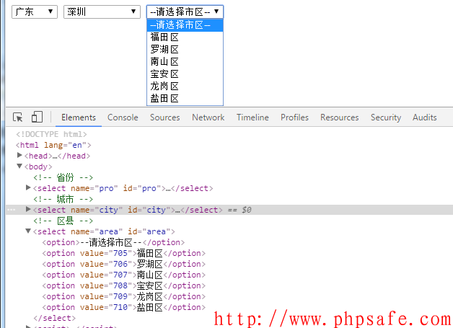Switch to the Resources tab
This screenshot has height=328, width=453.
[x=340, y=118]
